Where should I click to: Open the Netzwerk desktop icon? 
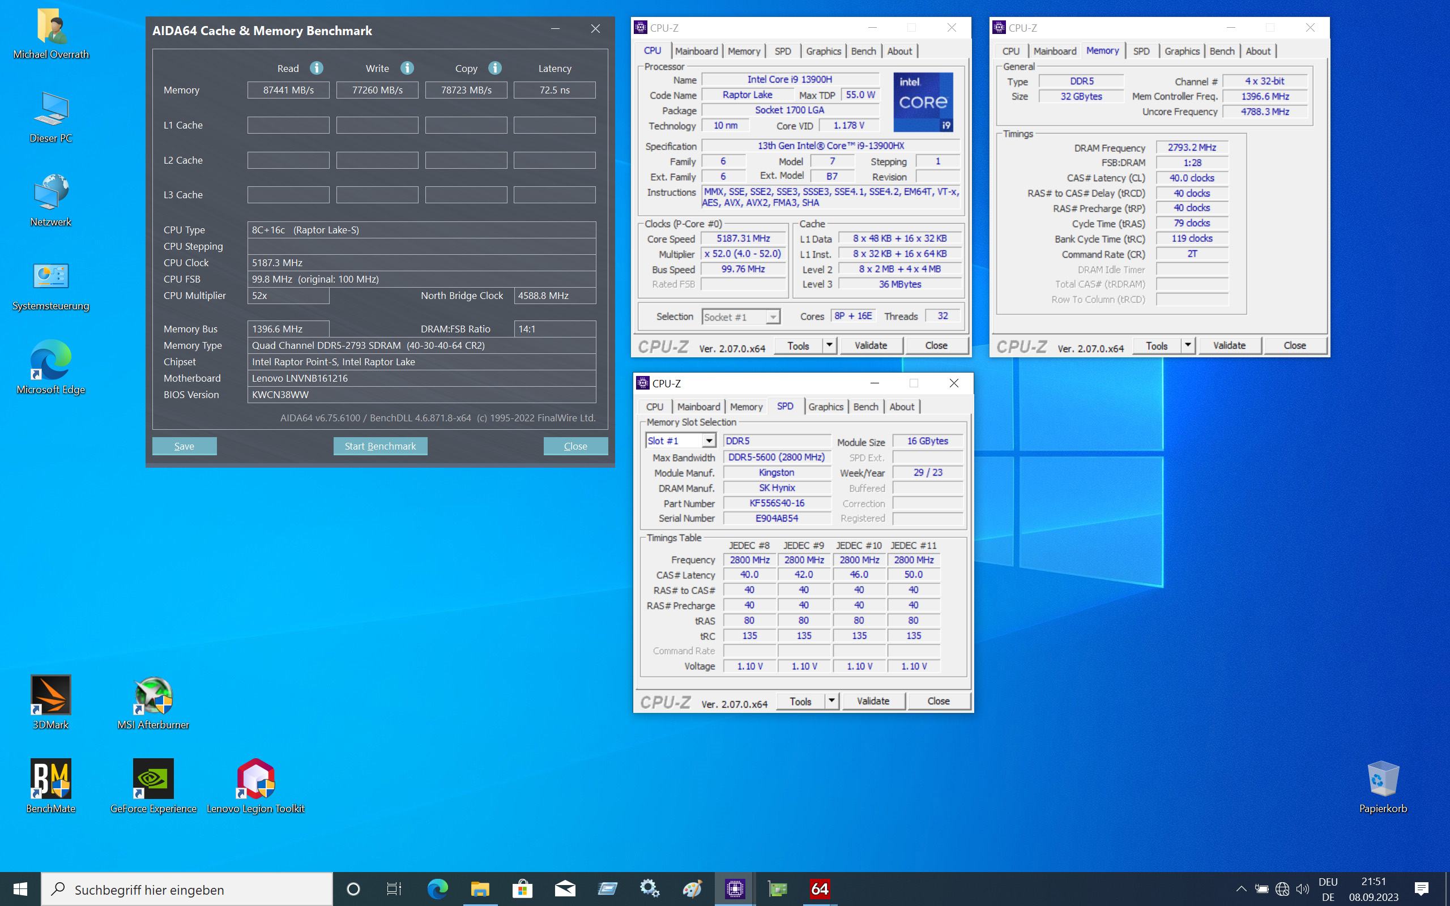tap(51, 202)
